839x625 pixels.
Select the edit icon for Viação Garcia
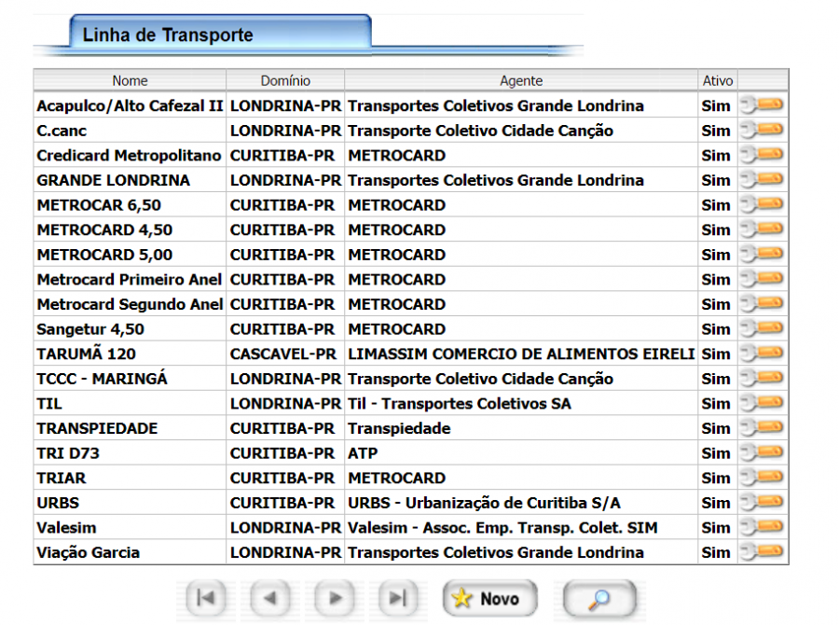tap(763, 552)
